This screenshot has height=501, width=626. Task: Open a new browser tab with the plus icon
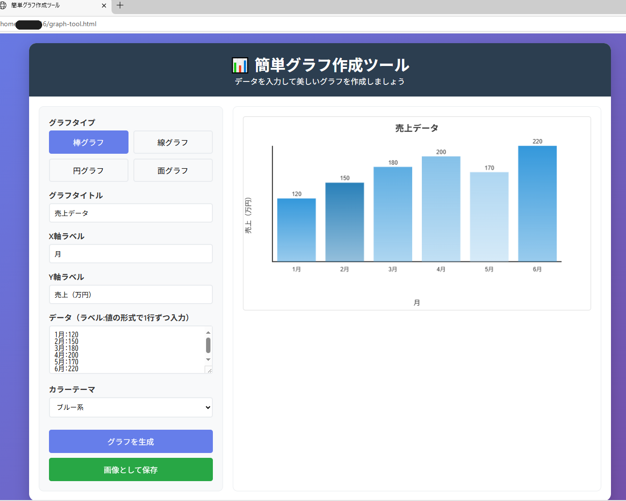click(120, 6)
